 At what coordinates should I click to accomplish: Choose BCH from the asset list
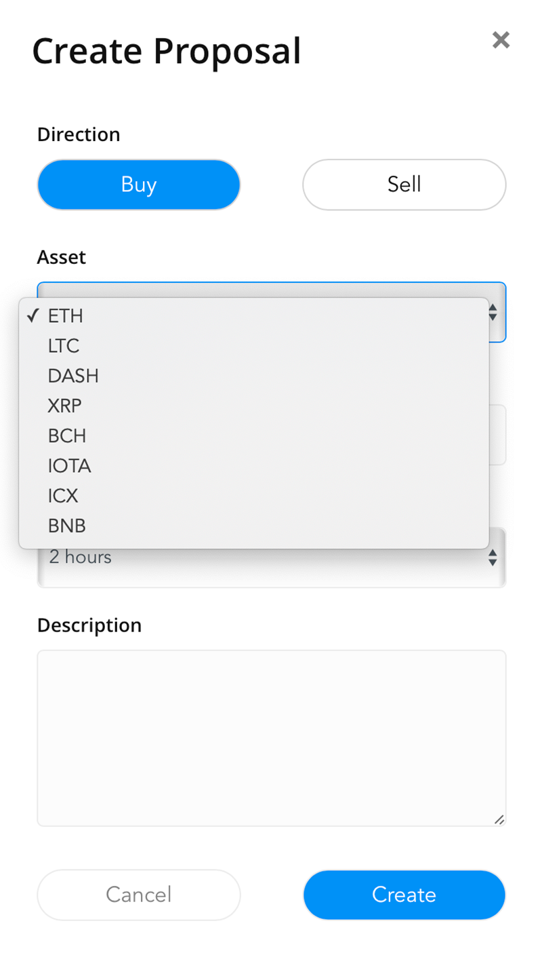click(254, 435)
